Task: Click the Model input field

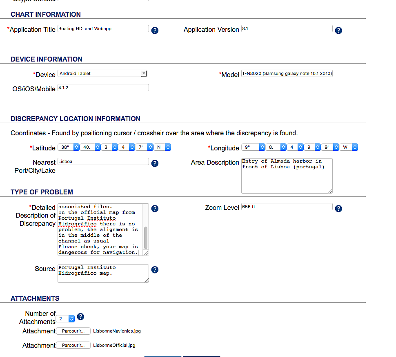Action: click(287, 73)
